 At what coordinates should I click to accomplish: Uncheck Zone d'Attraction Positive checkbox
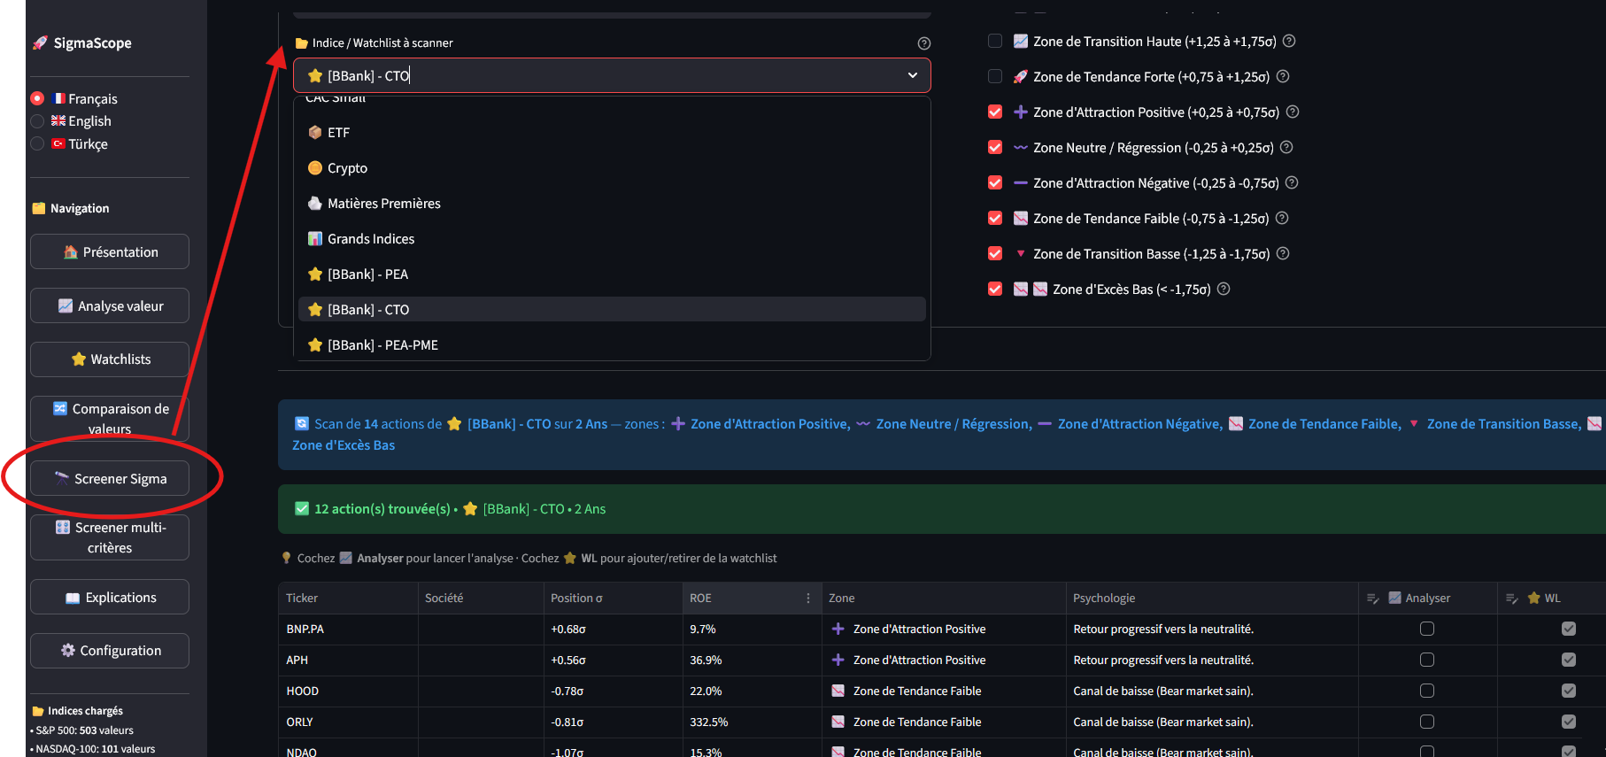(x=995, y=112)
